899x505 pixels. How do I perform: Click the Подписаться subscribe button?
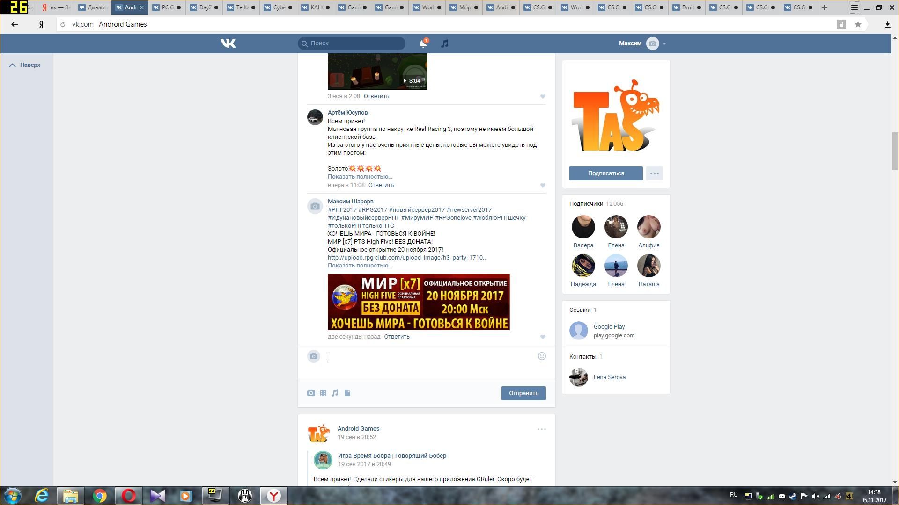(x=606, y=173)
